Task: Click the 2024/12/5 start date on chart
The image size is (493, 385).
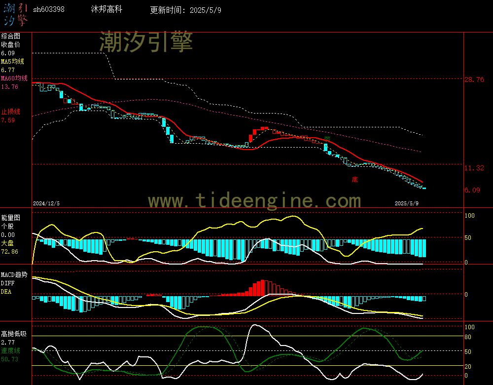Action: (46, 203)
